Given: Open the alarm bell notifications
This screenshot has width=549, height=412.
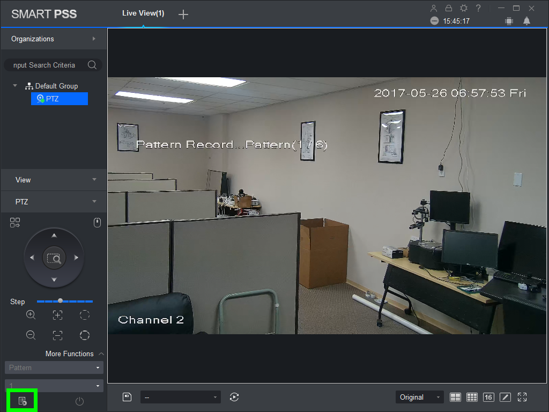Looking at the screenshot, I should [526, 21].
